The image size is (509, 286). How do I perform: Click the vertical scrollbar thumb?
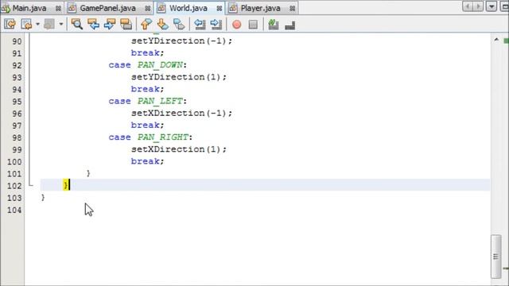tap(495, 256)
